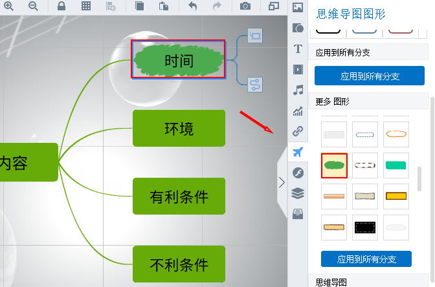Open the chart panel in sidebar
The image size is (435, 287).
pyautogui.click(x=298, y=111)
